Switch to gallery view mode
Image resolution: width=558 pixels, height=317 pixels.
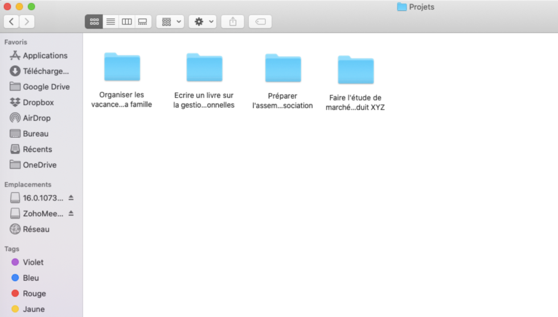coord(143,22)
